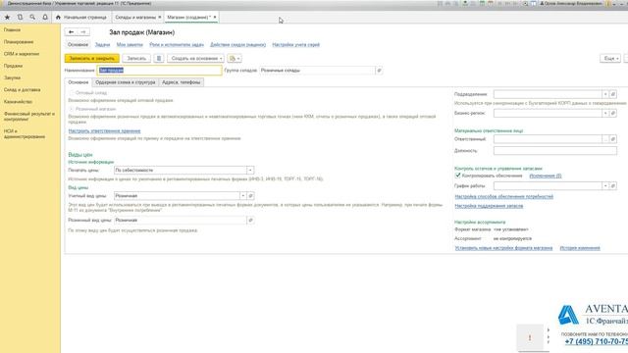This screenshot has width=628, height=353.
Task: Click the forward arrow navigation button
Action: [x=83, y=32]
